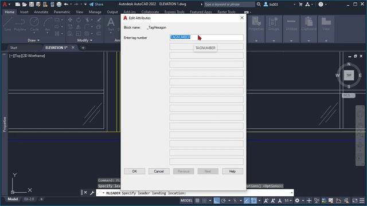Toggle object snap in status bar

[253, 201]
